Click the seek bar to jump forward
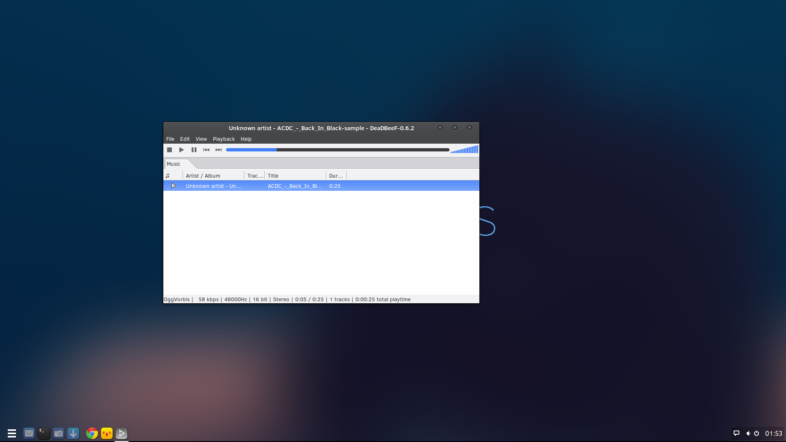This screenshot has height=442, width=786. point(338,150)
